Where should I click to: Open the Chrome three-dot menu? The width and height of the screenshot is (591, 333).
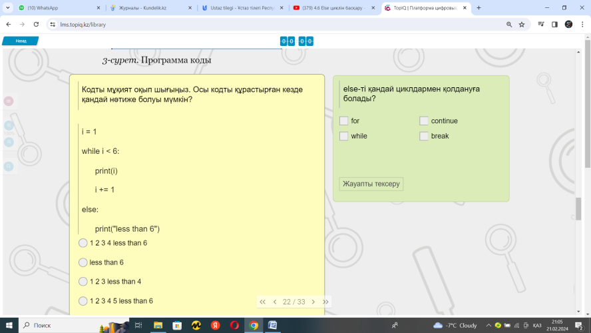pos(582,24)
